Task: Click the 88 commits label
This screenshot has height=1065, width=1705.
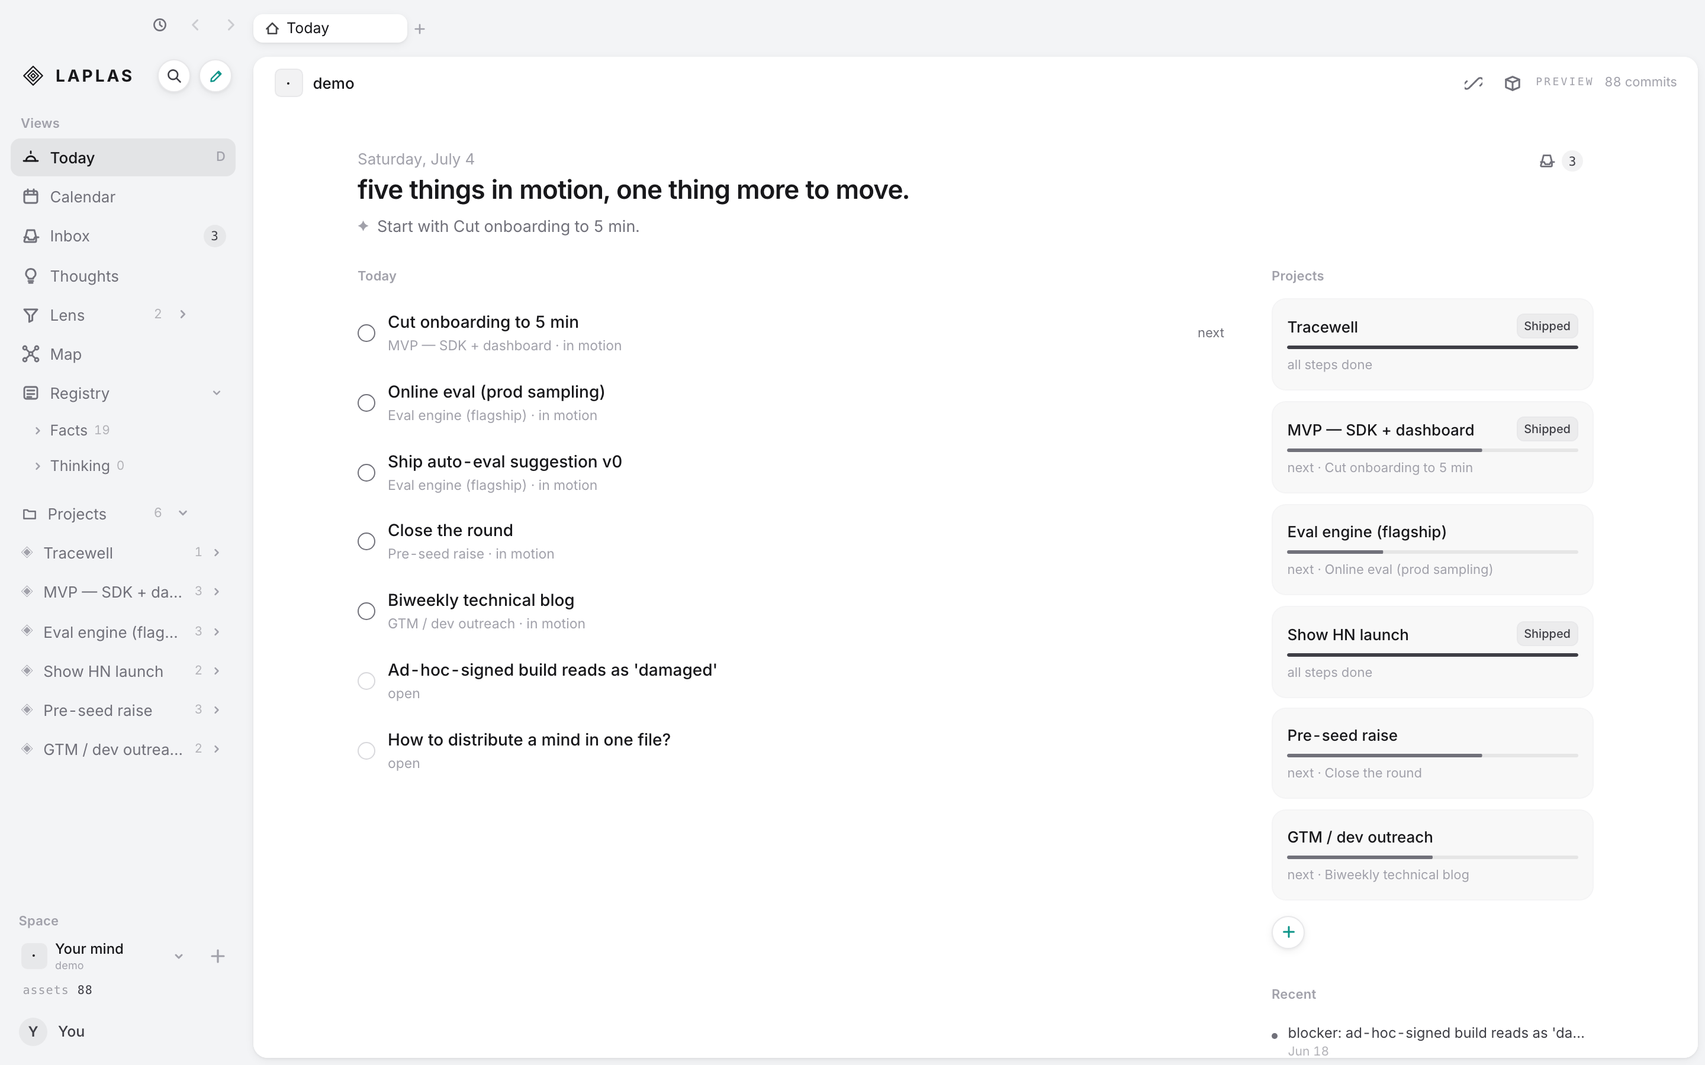Action: click(1640, 82)
